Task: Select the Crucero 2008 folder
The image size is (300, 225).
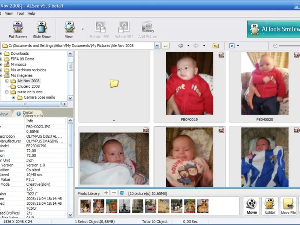Action: pyautogui.click(x=28, y=86)
